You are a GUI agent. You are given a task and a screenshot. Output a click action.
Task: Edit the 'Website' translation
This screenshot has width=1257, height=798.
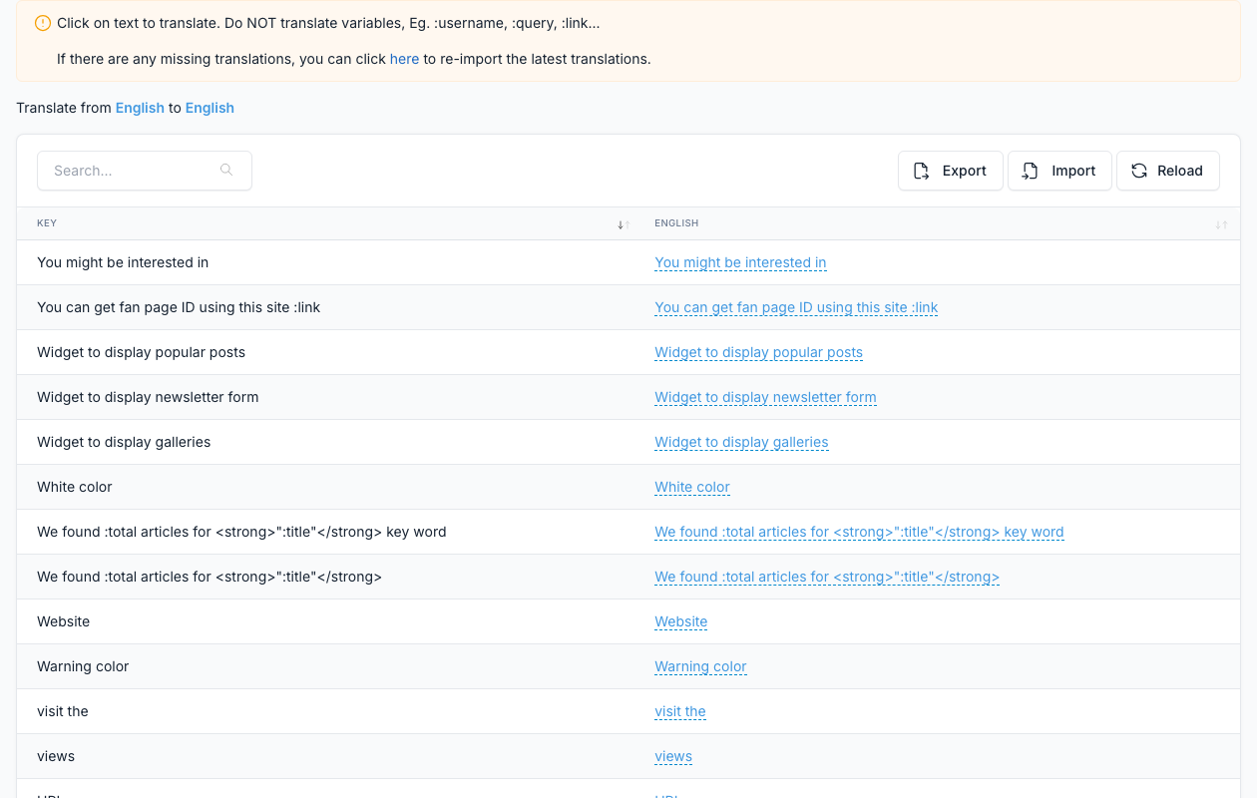pyautogui.click(x=681, y=621)
